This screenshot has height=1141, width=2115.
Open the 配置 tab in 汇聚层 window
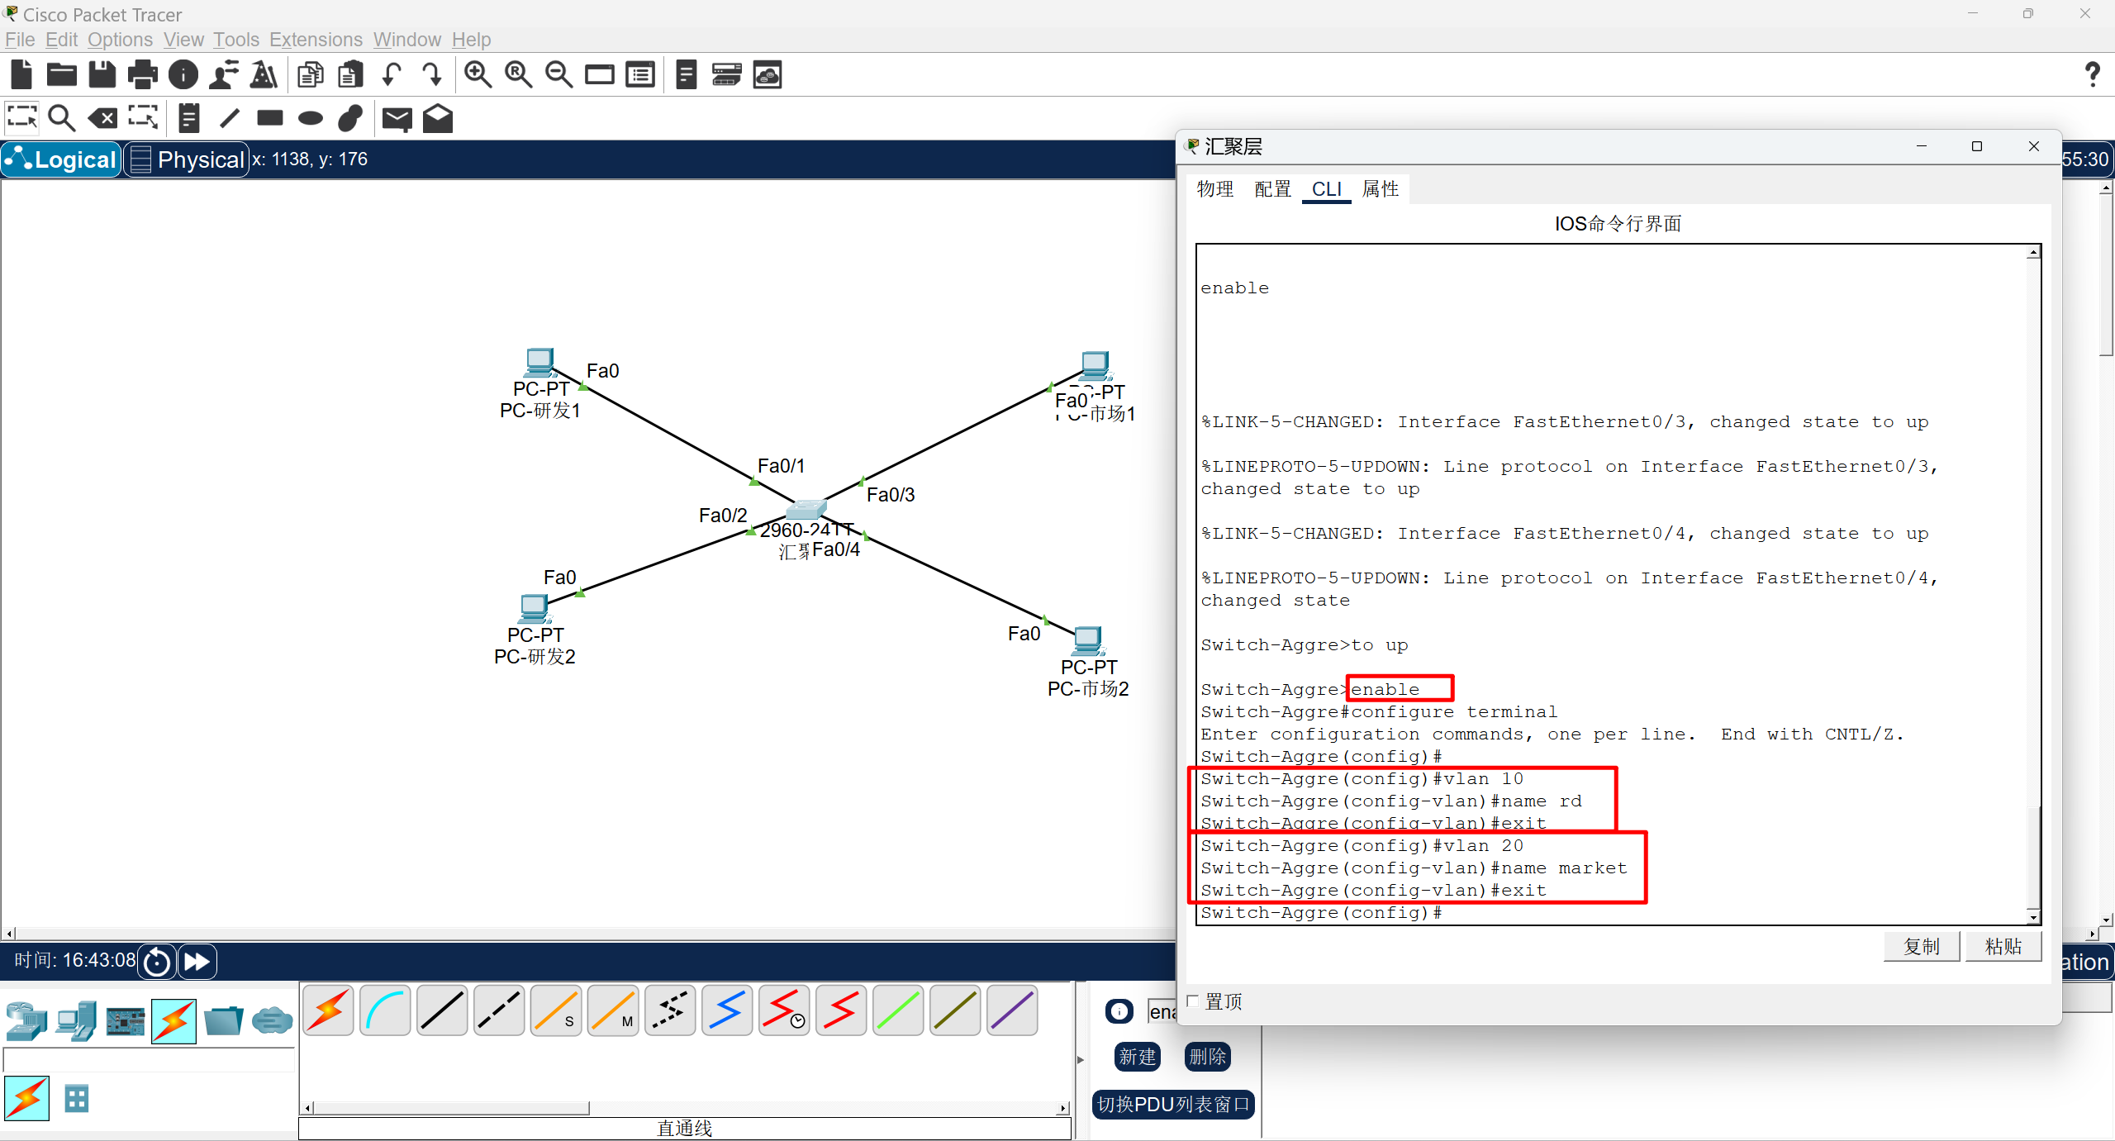pyautogui.click(x=1272, y=189)
